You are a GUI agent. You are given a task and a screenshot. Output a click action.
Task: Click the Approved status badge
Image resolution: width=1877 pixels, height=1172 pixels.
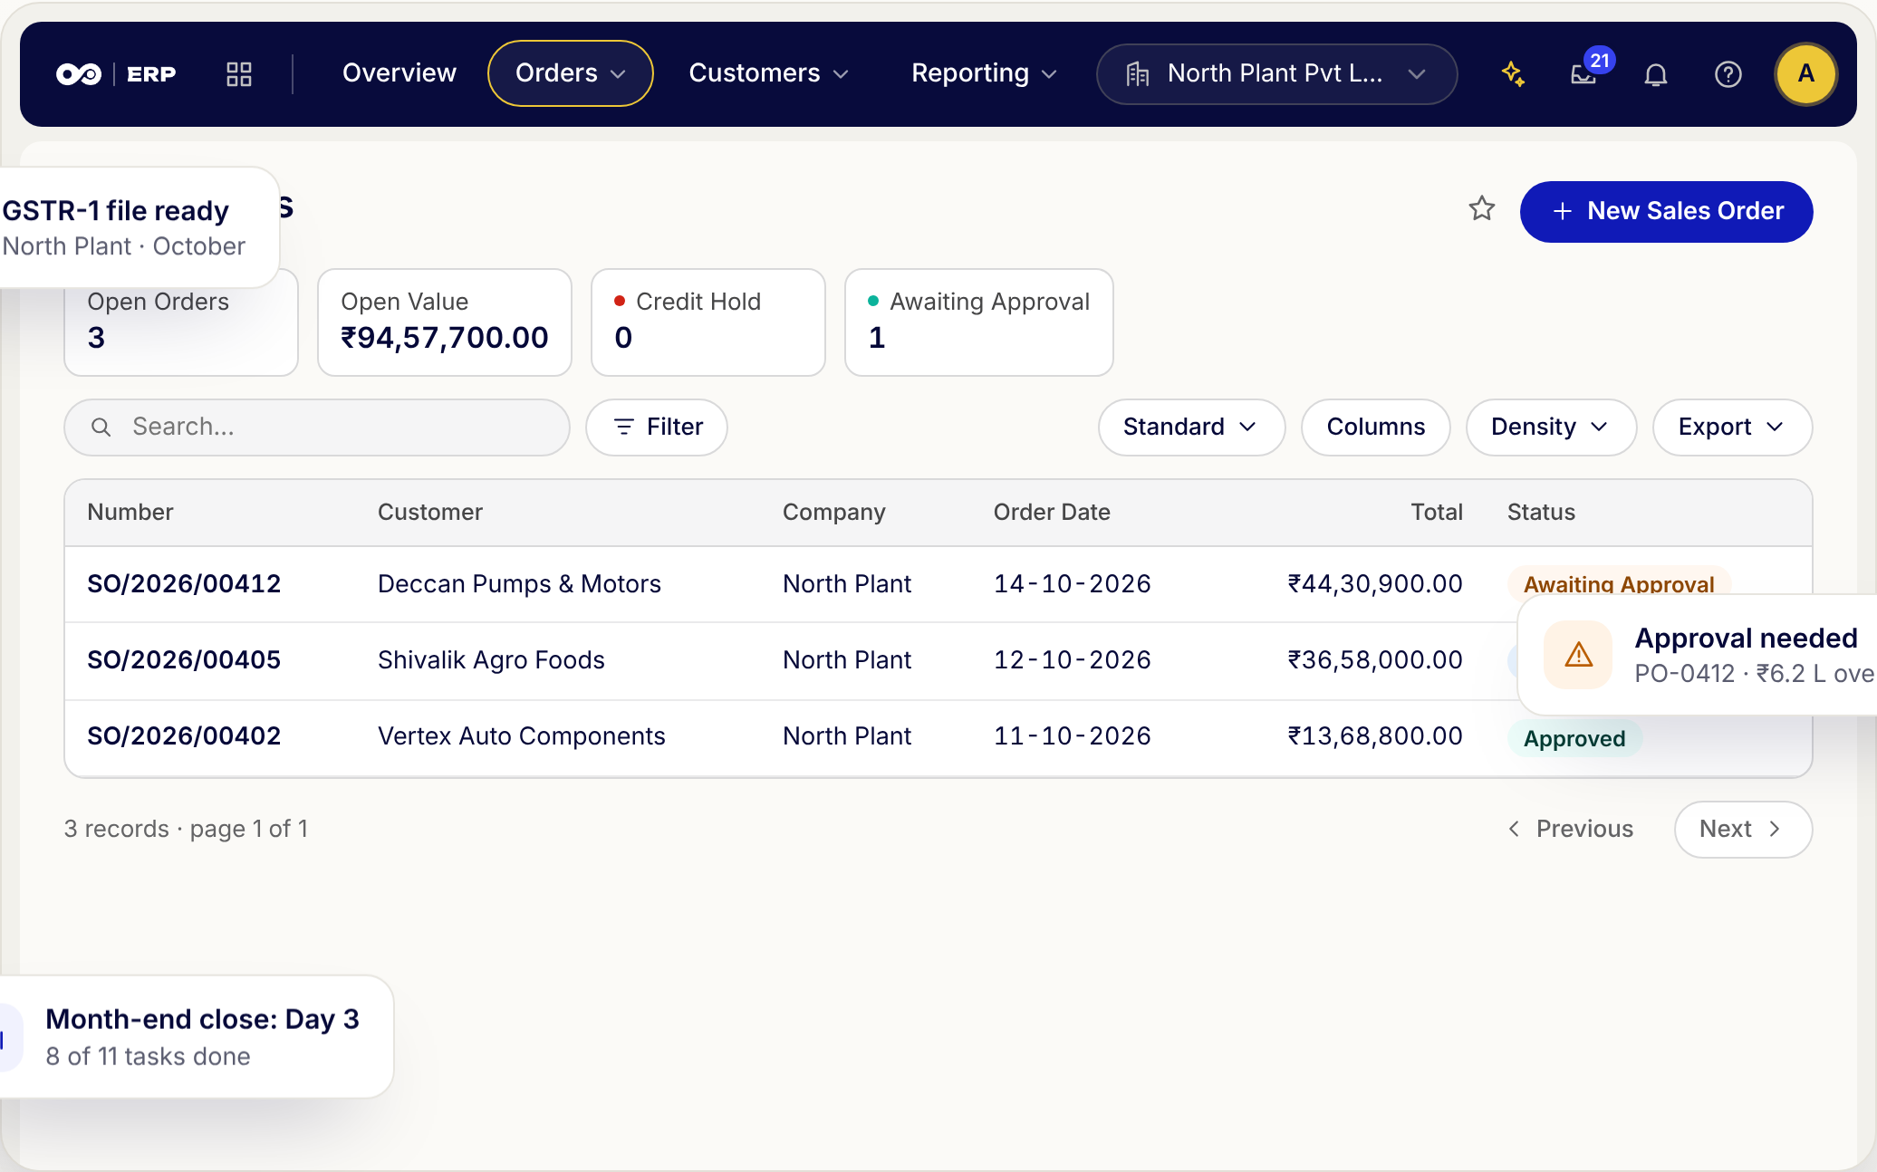(x=1574, y=739)
